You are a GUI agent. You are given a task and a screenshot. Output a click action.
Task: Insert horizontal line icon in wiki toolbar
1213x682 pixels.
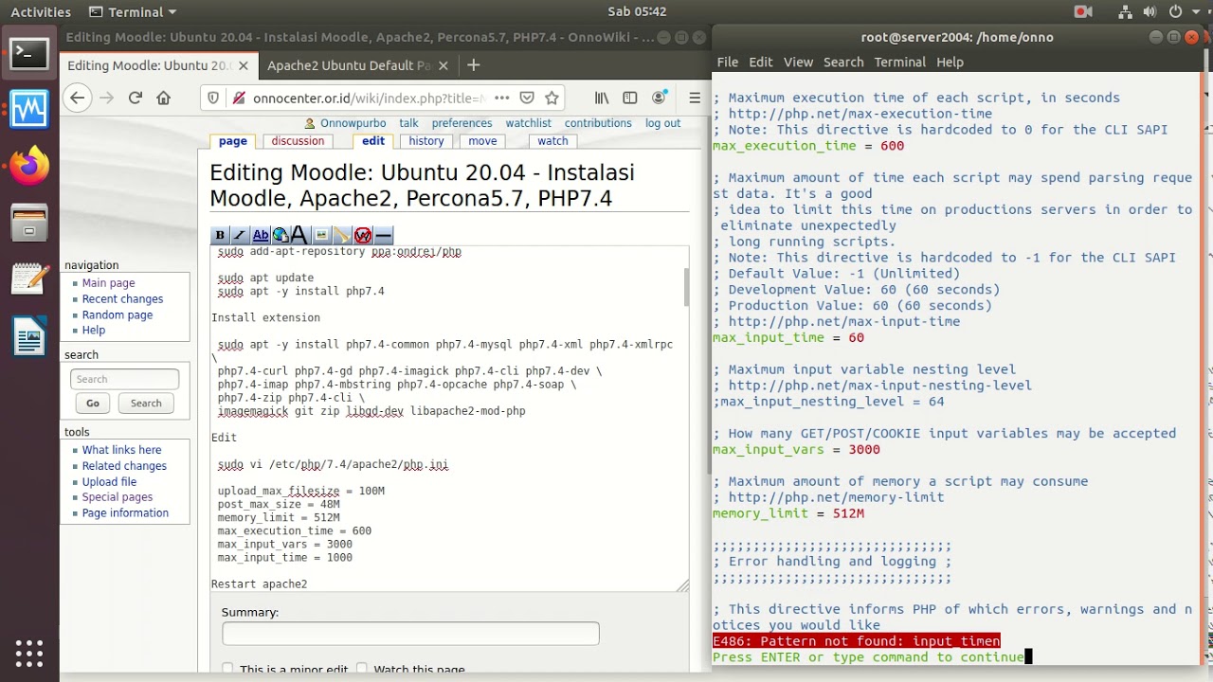(x=383, y=235)
